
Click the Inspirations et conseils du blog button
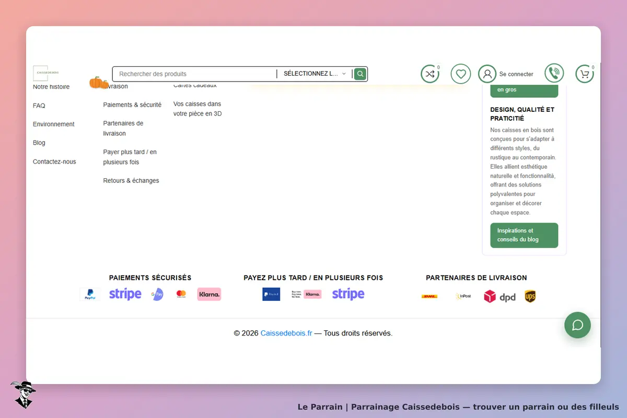point(524,235)
